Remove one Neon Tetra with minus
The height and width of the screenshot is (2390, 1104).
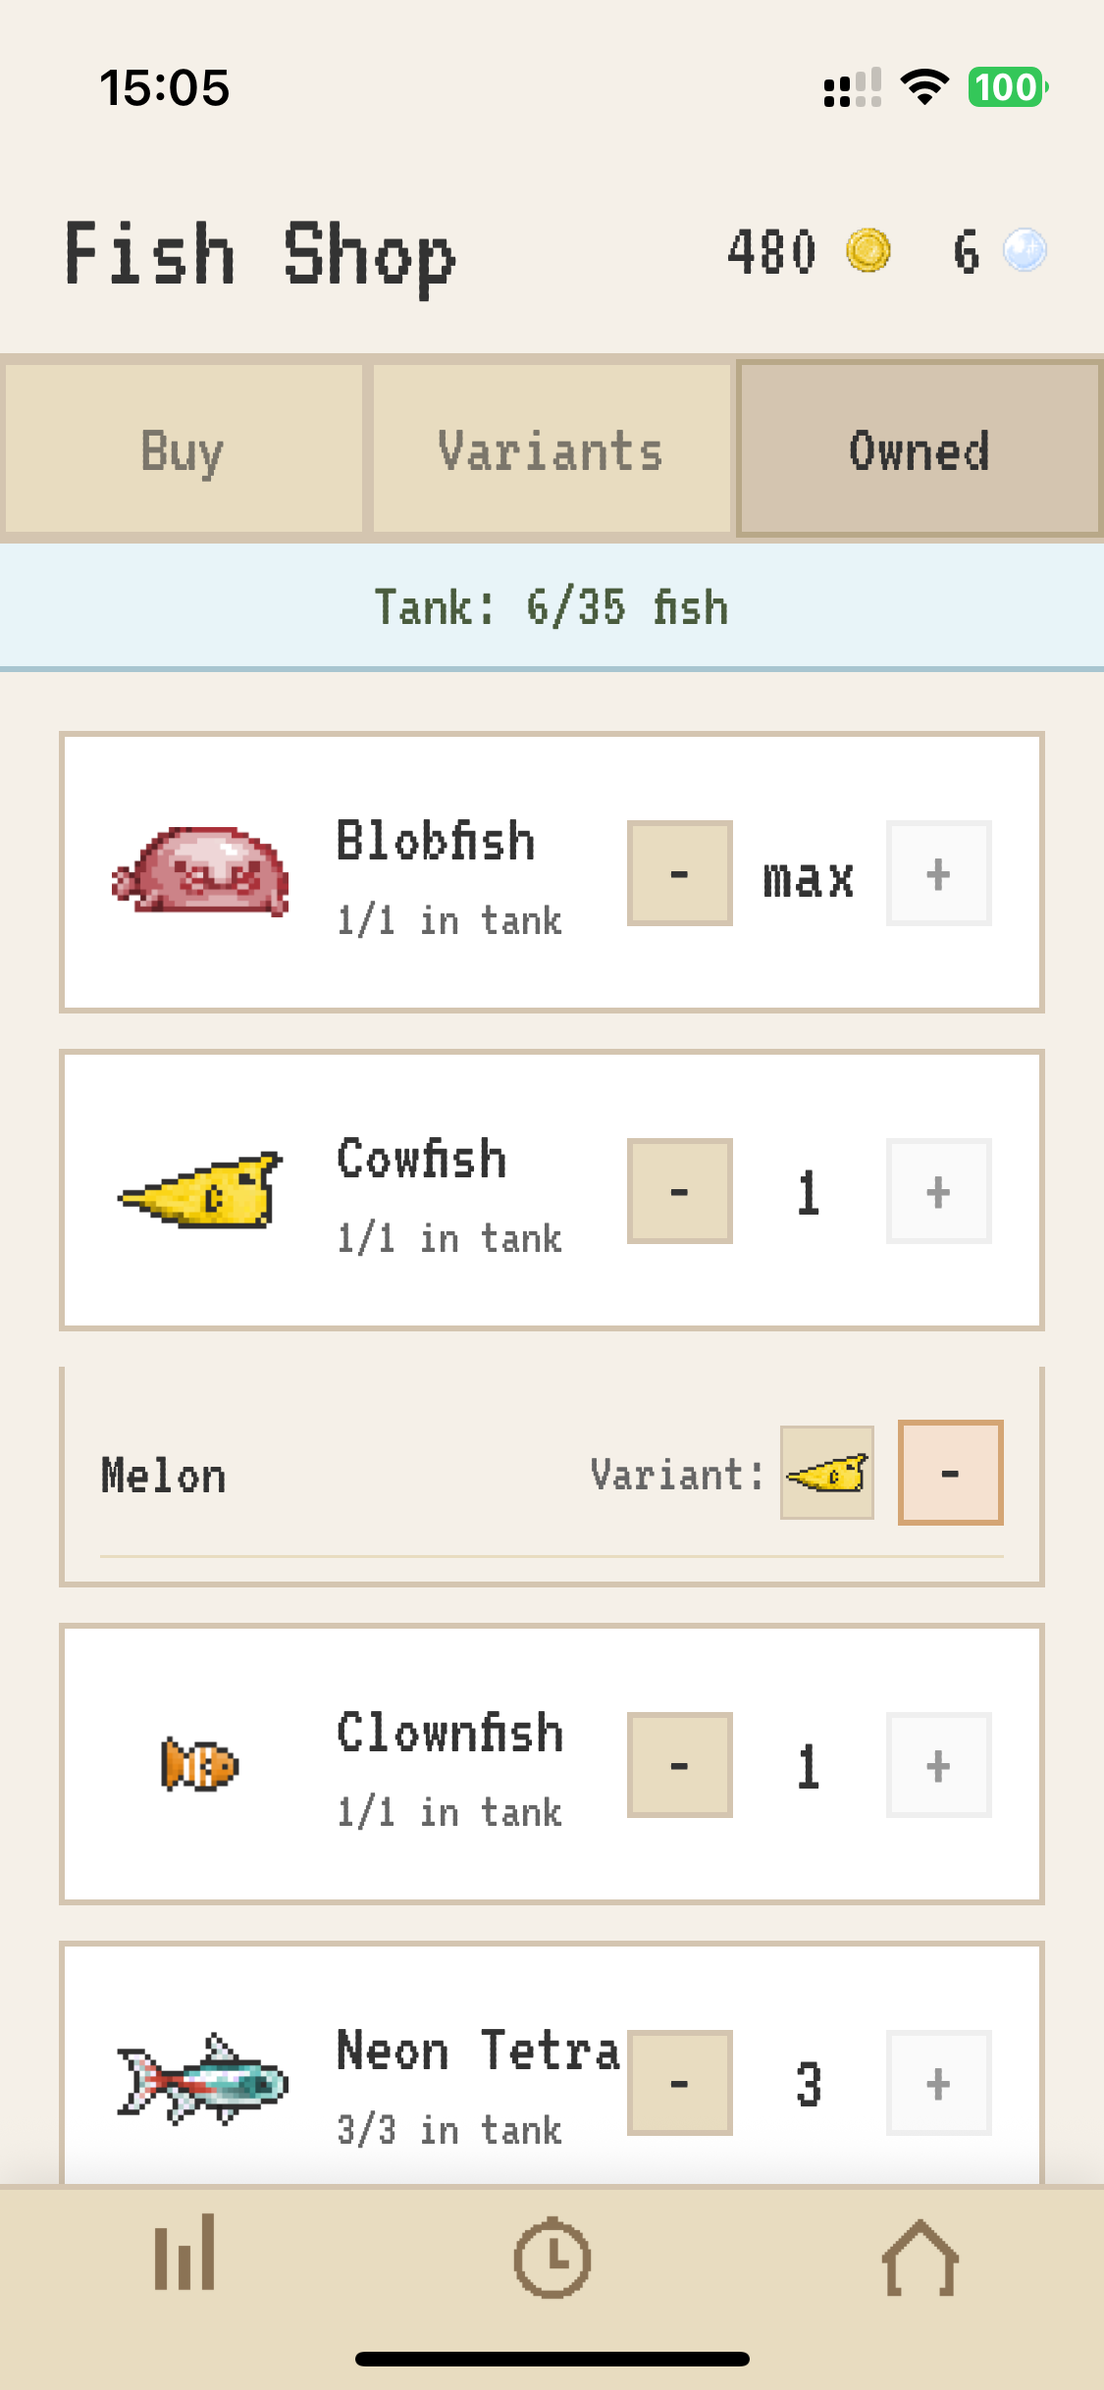(679, 2082)
